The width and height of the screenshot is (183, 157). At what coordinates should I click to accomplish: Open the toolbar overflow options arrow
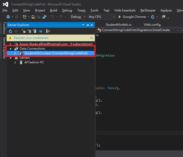tap(168, 18)
